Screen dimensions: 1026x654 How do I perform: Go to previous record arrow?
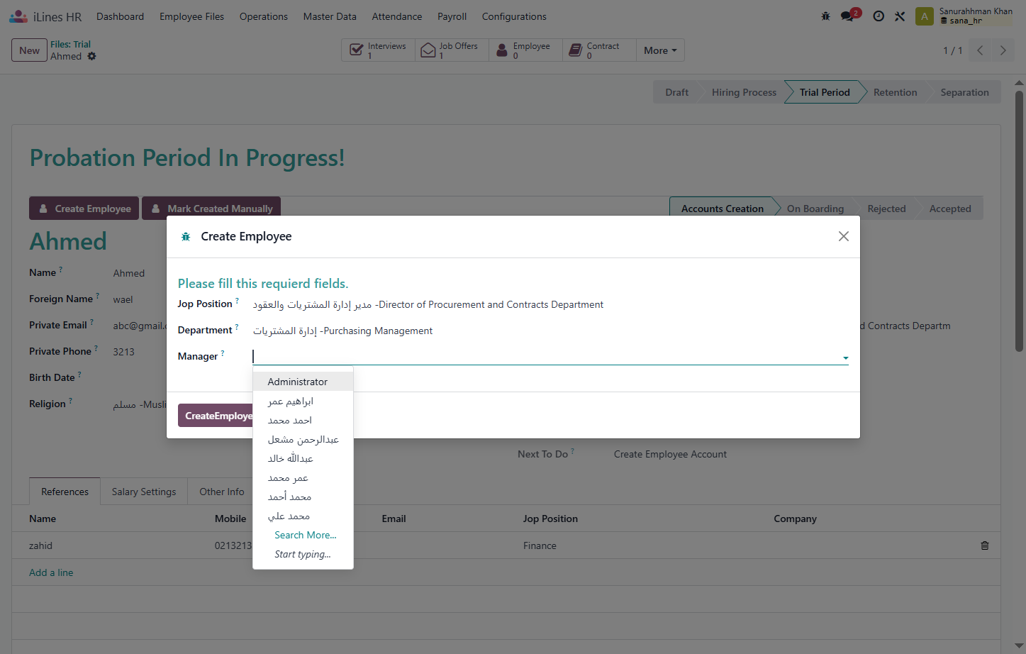coord(980,50)
